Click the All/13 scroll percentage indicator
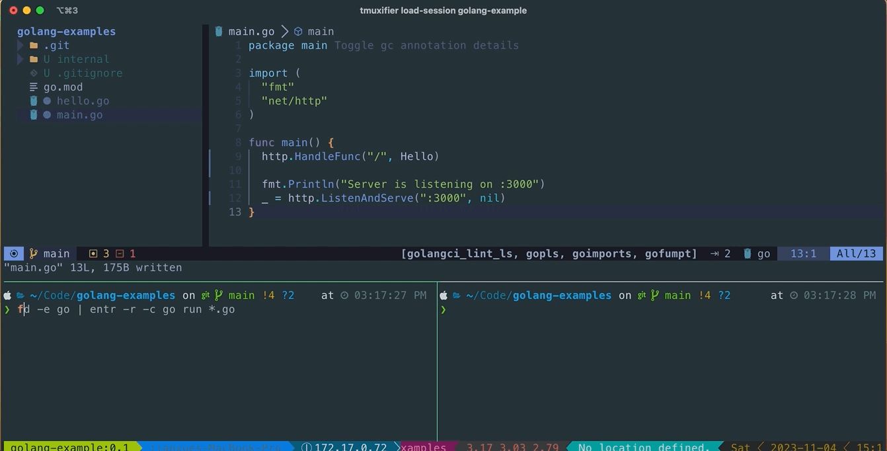 (x=856, y=254)
